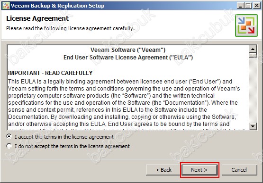The height and width of the screenshot is (183, 263).
Task: Click the empty EULA scrollbar track
Action: 253,90
